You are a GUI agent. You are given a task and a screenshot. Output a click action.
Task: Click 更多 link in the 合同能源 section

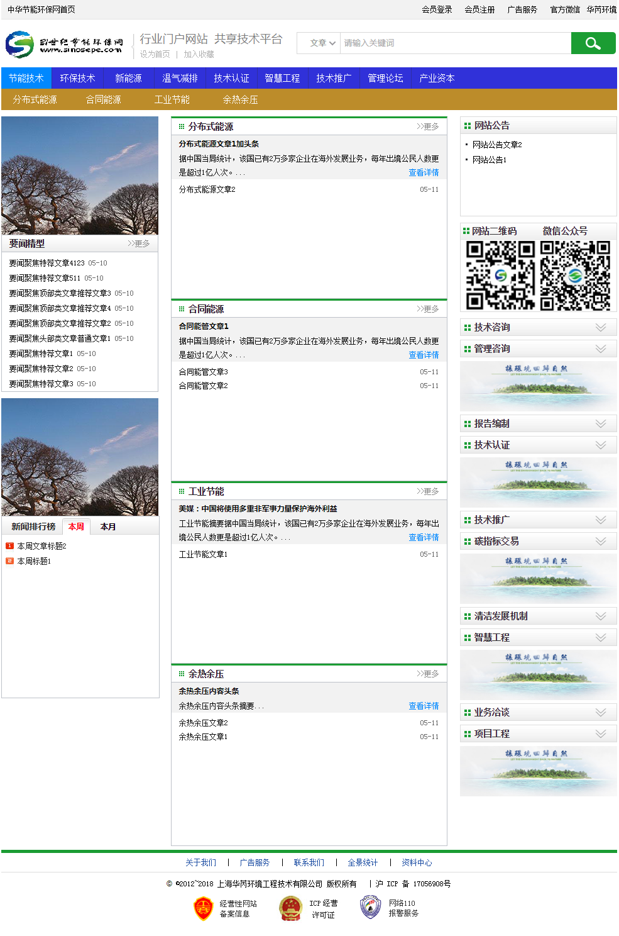pyautogui.click(x=428, y=309)
